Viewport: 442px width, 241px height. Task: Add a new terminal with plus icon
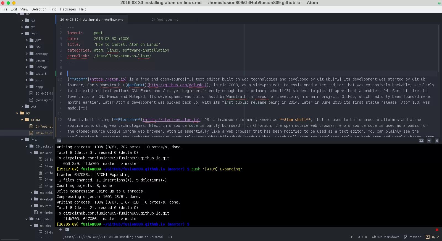point(60,229)
